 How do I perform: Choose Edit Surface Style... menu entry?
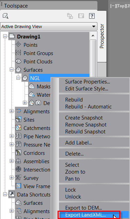(87, 89)
